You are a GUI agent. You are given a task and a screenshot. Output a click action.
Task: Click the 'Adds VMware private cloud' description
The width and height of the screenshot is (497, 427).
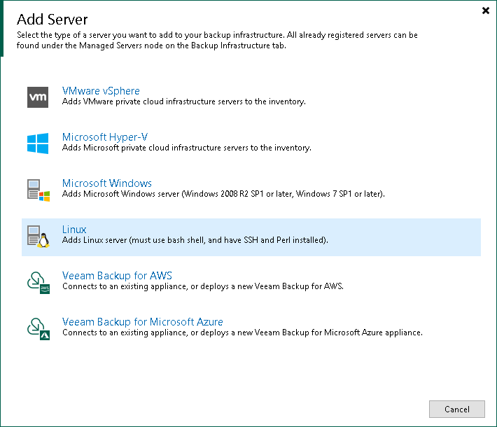pyautogui.click(x=183, y=102)
